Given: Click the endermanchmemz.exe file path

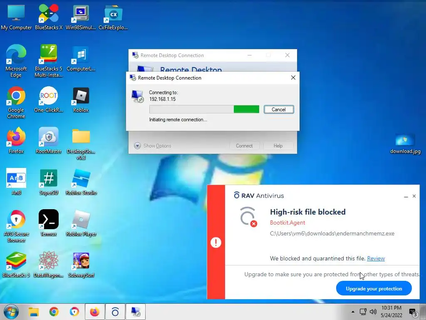Looking at the screenshot, I should click(x=332, y=233).
